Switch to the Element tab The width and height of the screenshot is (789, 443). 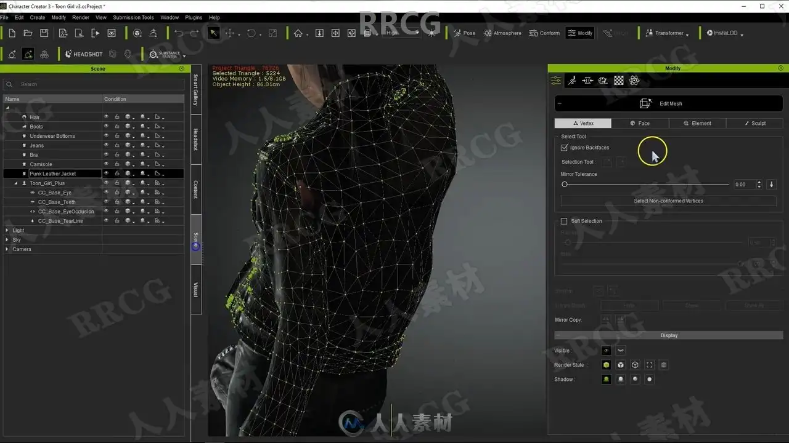697,124
